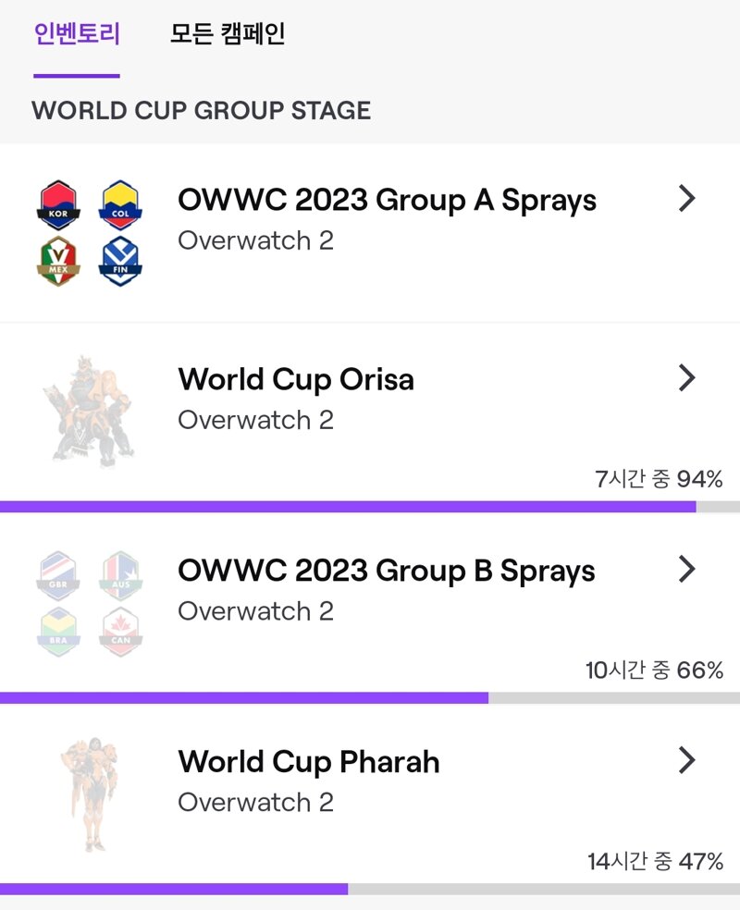The height and width of the screenshot is (910, 740).
Task: Expand World Cup Orisa chevron arrow
Action: click(687, 378)
